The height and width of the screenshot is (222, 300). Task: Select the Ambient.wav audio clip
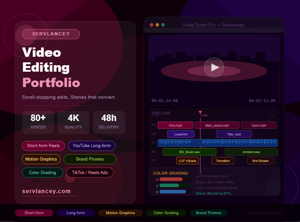pos(251,152)
